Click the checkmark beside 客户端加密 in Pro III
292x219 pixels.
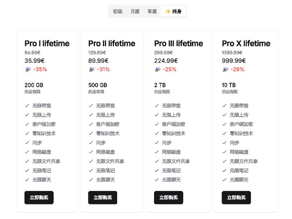(156, 124)
